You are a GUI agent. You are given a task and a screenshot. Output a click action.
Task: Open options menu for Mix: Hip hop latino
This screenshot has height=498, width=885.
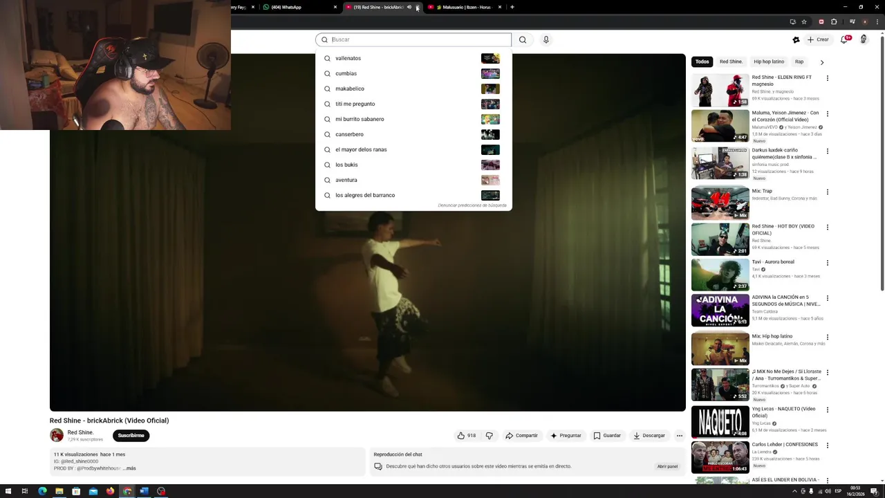pos(828,337)
